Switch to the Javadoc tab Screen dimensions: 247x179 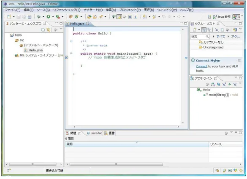(x=95, y=134)
